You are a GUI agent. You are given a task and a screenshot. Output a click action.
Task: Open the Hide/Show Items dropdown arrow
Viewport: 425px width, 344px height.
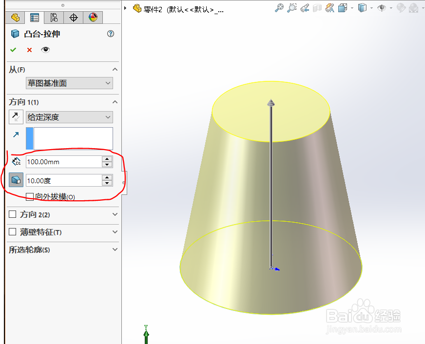(x=391, y=8)
